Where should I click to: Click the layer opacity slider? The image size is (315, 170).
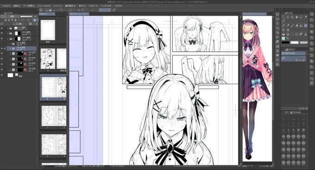point(26,17)
